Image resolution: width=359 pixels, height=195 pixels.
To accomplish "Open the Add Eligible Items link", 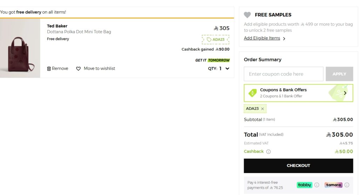I will coord(262,38).
